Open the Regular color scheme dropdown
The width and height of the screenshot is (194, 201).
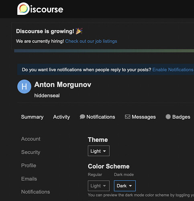pyautogui.click(x=99, y=186)
